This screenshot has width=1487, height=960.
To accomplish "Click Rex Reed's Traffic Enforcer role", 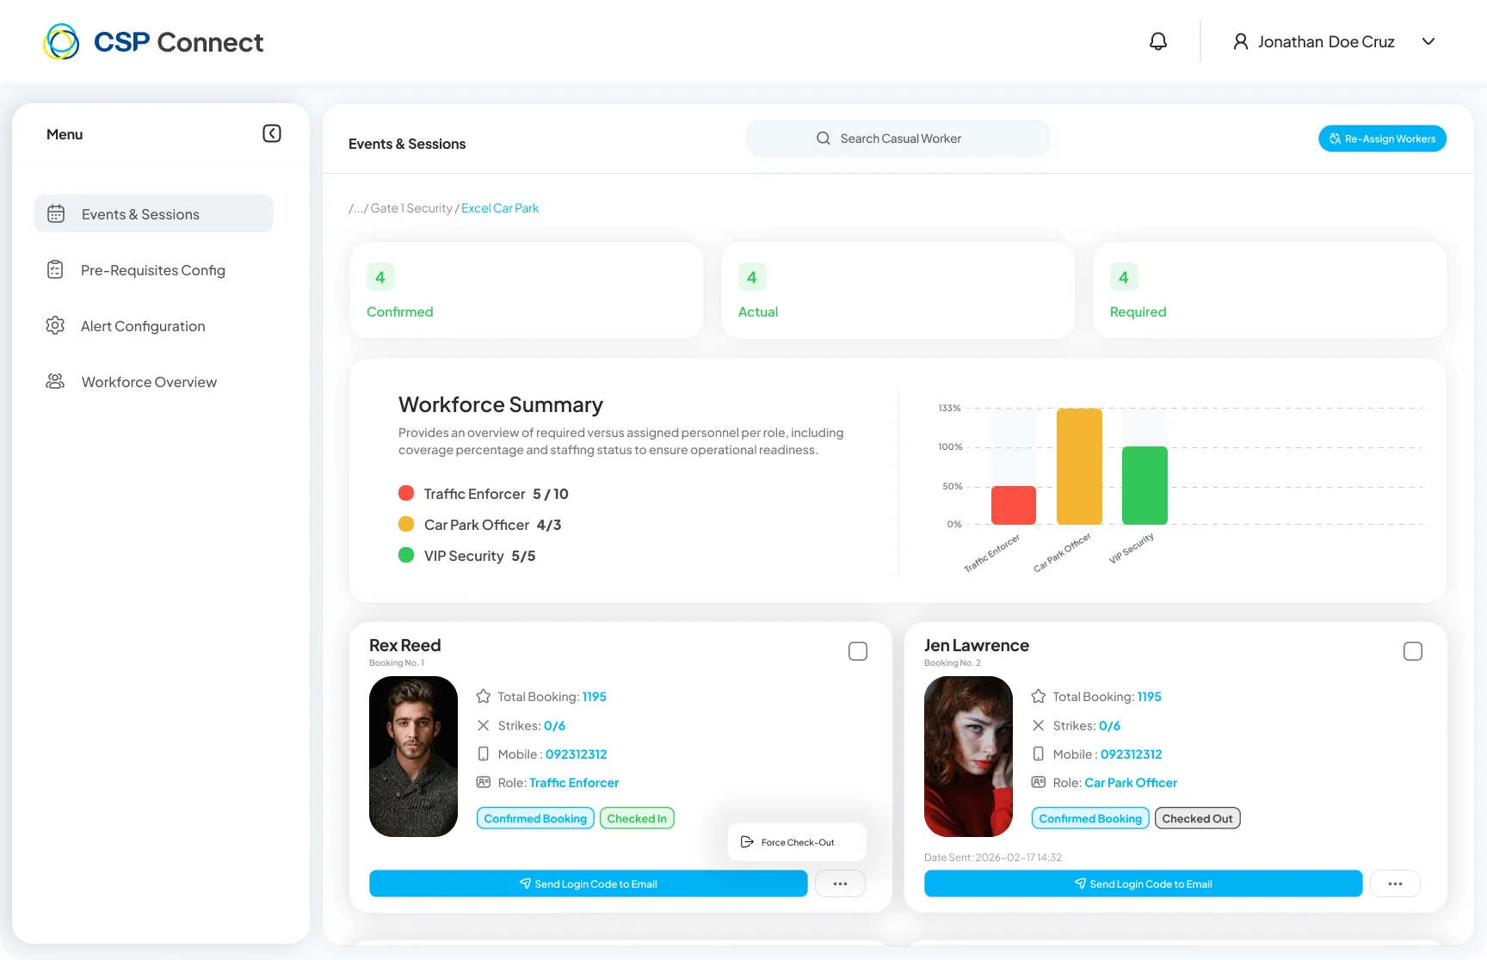I will 574,783.
